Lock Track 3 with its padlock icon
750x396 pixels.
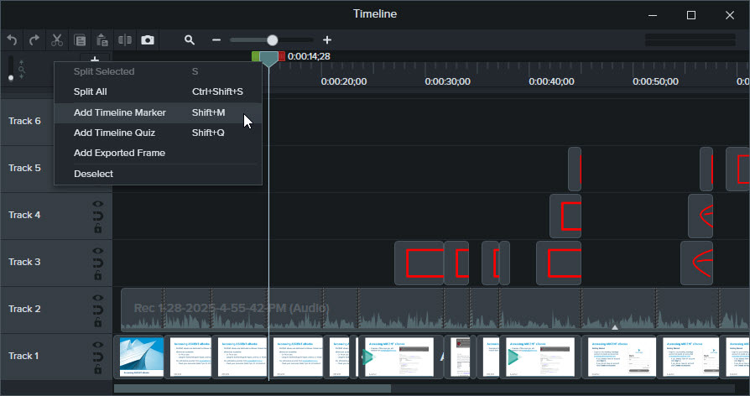click(x=97, y=275)
